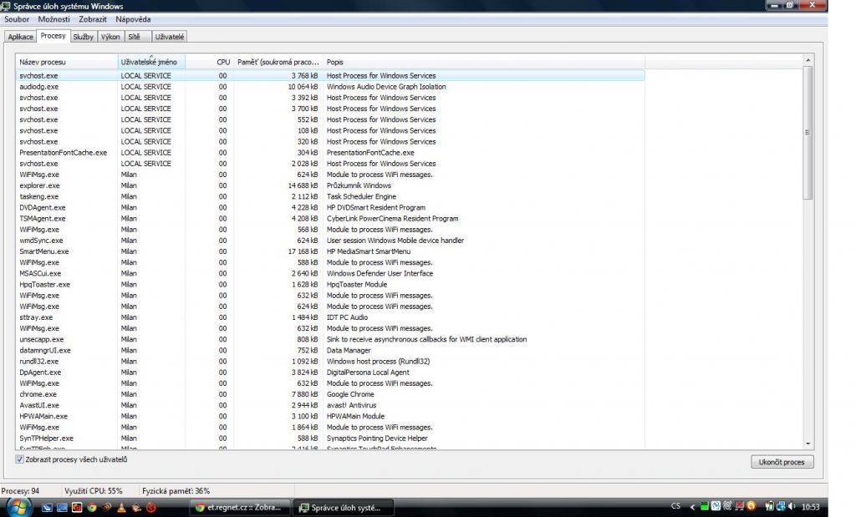Screen dimensions: 856x517
Task: Open the Možnosti menu
Action: point(53,19)
